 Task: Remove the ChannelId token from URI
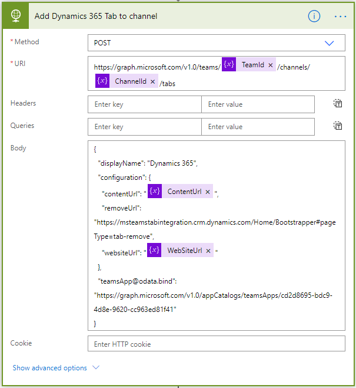[153, 81]
